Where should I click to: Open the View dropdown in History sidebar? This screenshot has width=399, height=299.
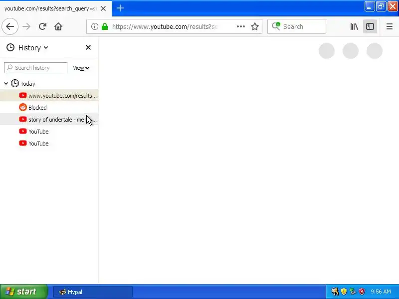tap(81, 68)
